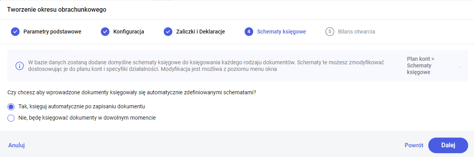Click the question text 'Czy chcesz aby wprowadzone dokumenty'
474x157 pixels.
tap(134, 92)
